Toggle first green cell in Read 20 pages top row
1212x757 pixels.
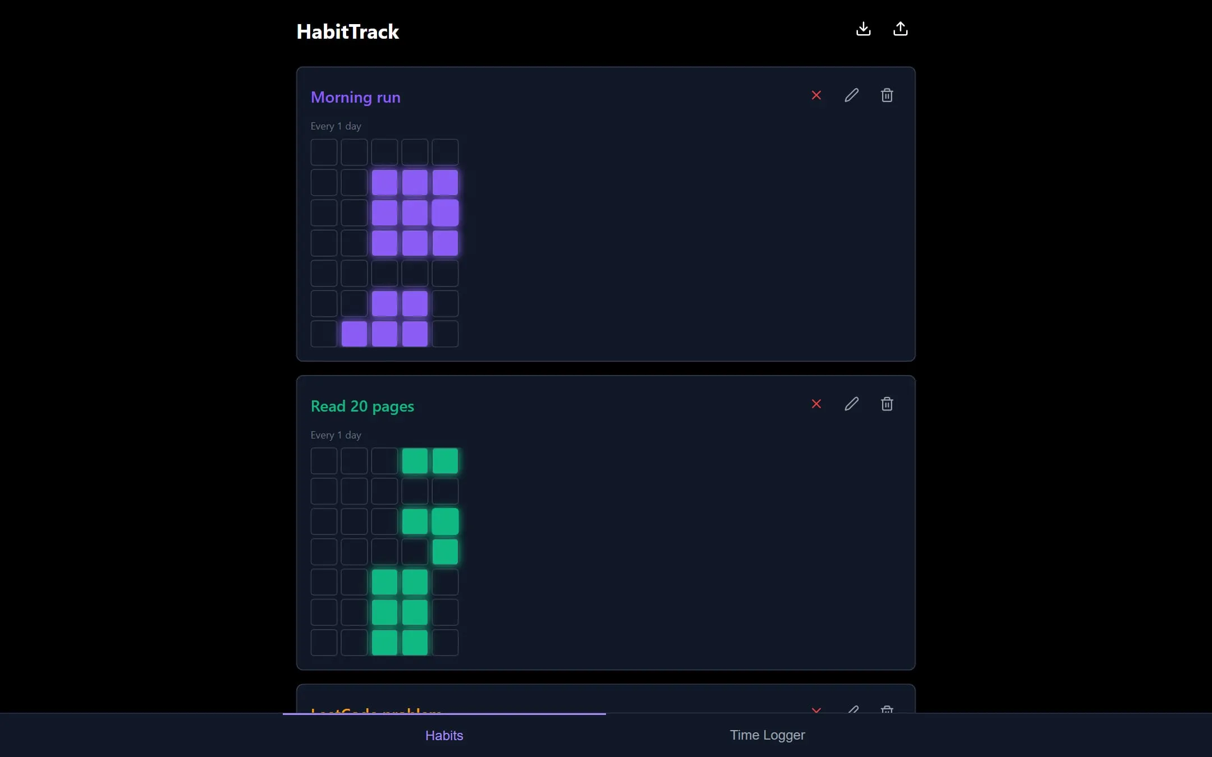click(x=415, y=461)
